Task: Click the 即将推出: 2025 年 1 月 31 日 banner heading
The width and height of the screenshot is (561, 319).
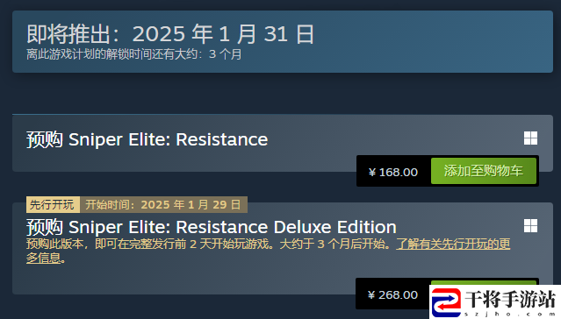Action: (x=170, y=34)
